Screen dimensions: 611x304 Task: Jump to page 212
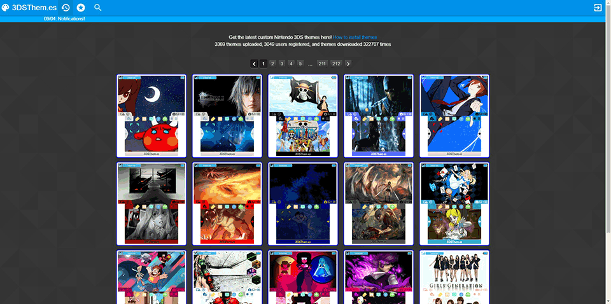(x=336, y=64)
